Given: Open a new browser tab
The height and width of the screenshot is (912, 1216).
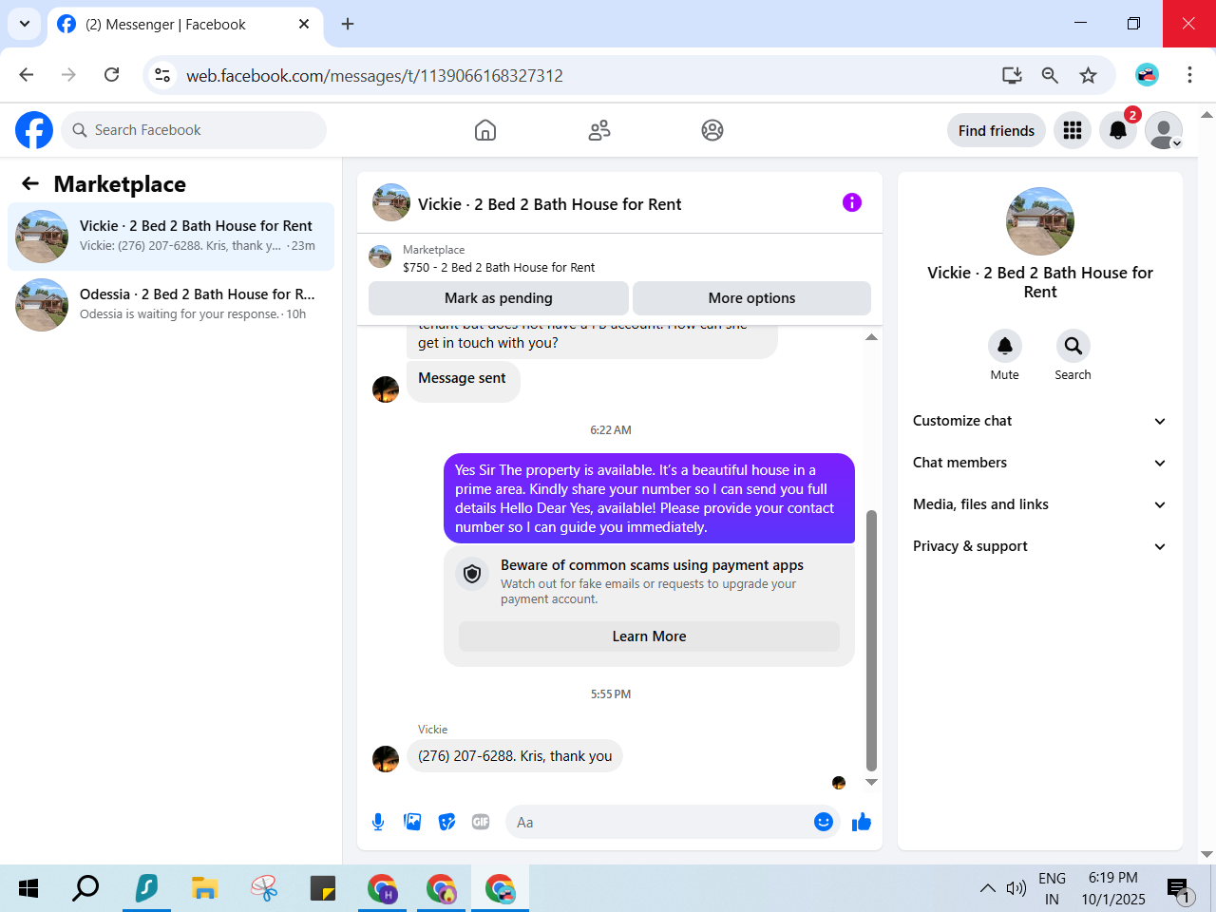Looking at the screenshot, I should (348, 24).
